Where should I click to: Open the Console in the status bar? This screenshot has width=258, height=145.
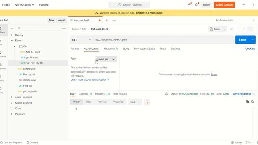(32, 143)
